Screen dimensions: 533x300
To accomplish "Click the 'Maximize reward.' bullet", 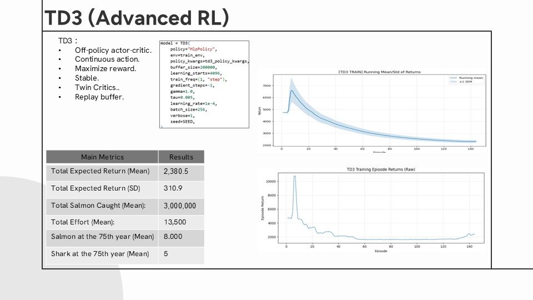I will pyautogui.click(x=105, y=69).
